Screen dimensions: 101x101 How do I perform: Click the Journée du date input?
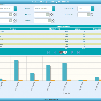[x=84, y=15]
